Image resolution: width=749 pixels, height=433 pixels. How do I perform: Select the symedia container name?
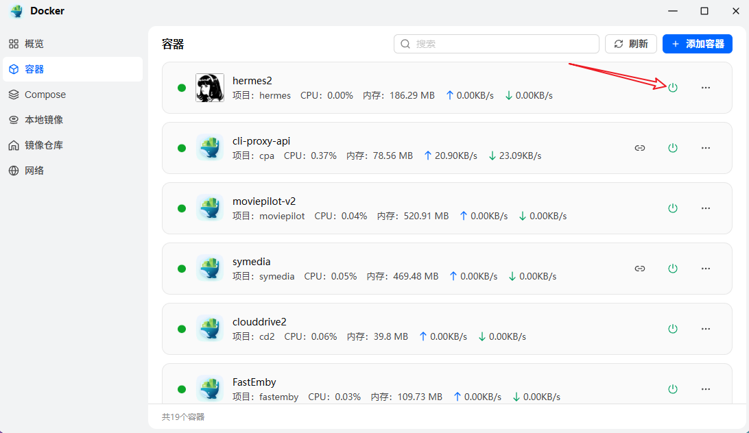(251, 262)
